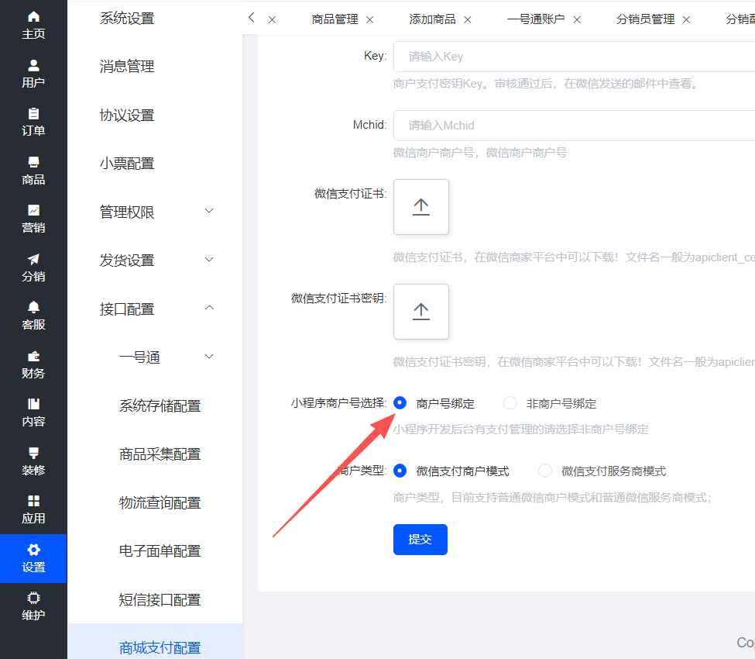Expand the 发货设置 menu section
The height and width of the screenshot is (659, 755).
(155, 260)
